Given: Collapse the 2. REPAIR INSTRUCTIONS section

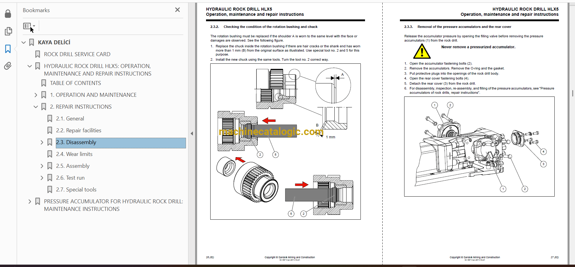Looking at the screenshot, I should pyautogui.click(x=36, y=107).
